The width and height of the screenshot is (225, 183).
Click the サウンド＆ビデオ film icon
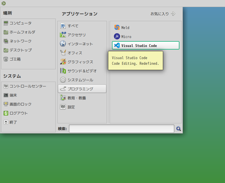[63, 71]
